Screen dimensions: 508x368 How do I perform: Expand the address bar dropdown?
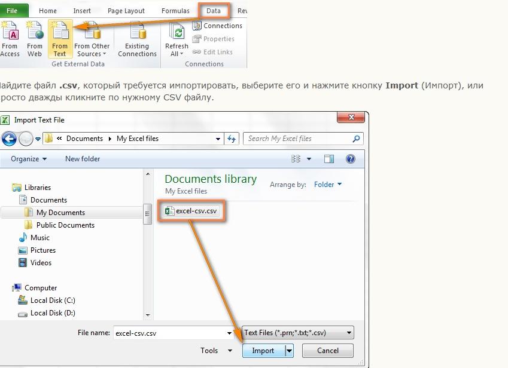218,139
